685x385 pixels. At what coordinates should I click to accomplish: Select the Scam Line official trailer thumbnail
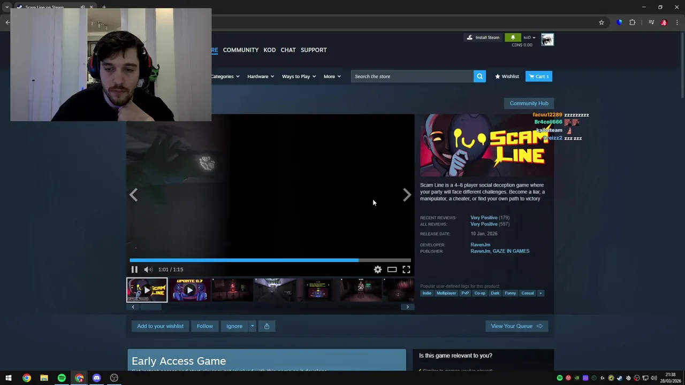click(147, 290)
